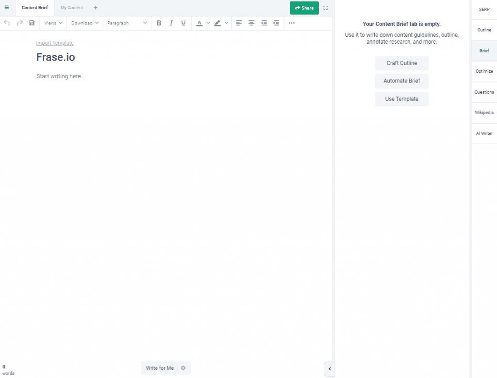Click the 0 words counter
Image resolution: width=497 pixels, height=378 pixels.
click(x=8, y=370)
